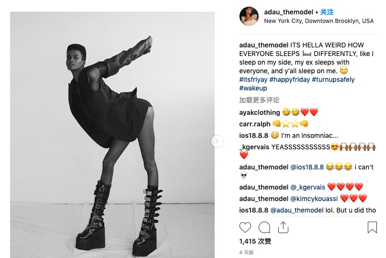Viewport: 386px width, 258px height.
Task: Open the @_kgervais mention in the reply
Action: 308,188
